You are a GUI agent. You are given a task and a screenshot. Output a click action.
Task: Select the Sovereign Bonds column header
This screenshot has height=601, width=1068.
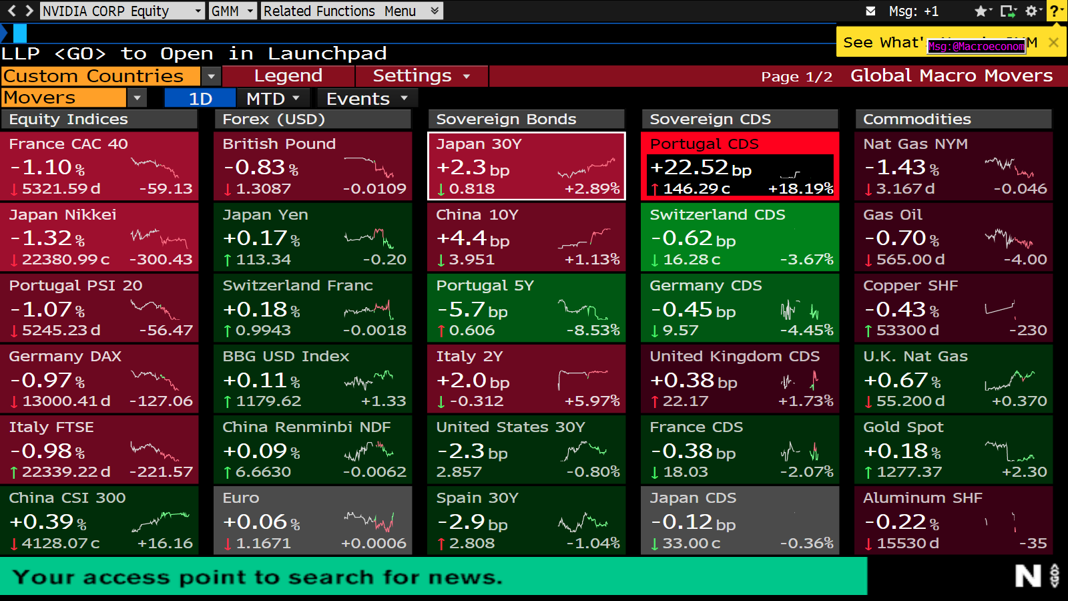(x=526, y=119)
